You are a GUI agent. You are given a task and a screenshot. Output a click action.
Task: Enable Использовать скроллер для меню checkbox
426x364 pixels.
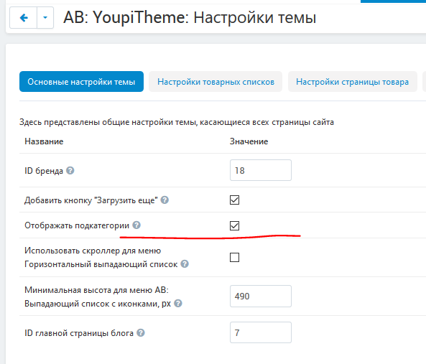click(x=234, y=257)
